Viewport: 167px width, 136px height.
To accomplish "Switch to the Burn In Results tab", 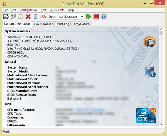I will pos(43,24).
